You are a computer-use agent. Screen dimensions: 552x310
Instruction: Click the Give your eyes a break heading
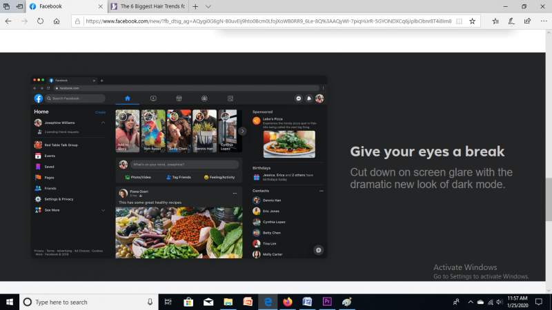(x=427, y=152)
